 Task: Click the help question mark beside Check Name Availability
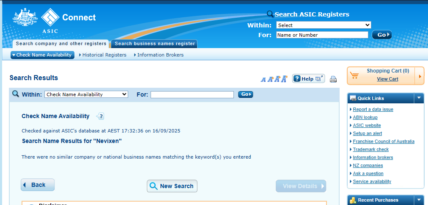coord(100,116)
